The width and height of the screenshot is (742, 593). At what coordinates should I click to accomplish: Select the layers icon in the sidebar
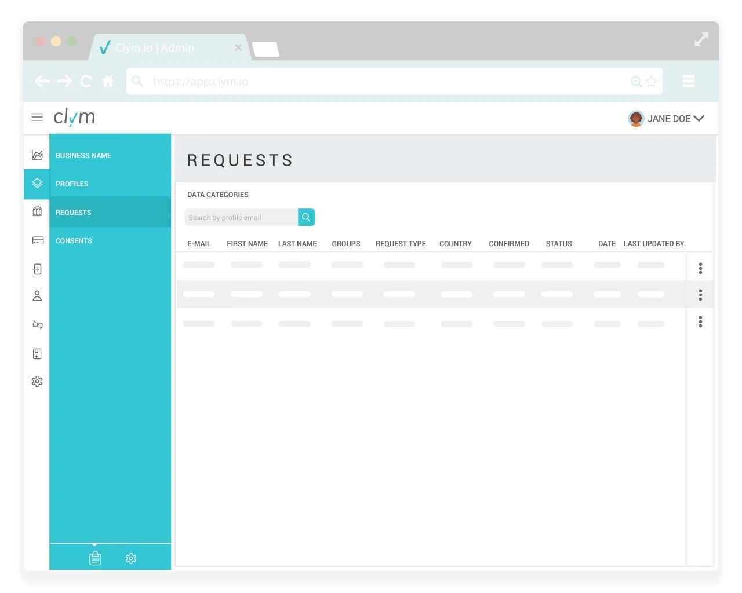click(x=37, y=183)
